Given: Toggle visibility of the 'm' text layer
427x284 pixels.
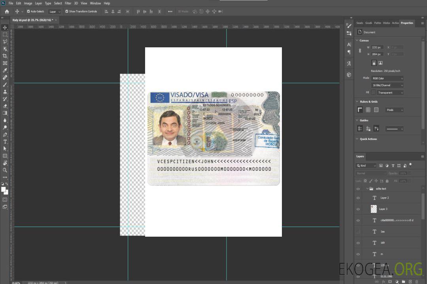Looking at the screenshot, I should pyautogui.click(x=358, y=254).
